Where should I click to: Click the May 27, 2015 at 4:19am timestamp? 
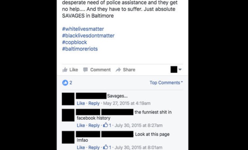[127, 103]
